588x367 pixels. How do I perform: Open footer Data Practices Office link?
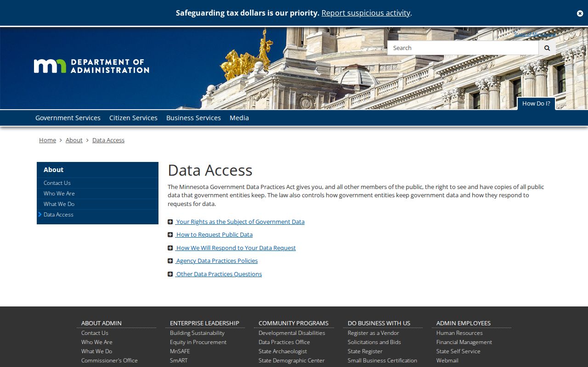coord(284,342)
